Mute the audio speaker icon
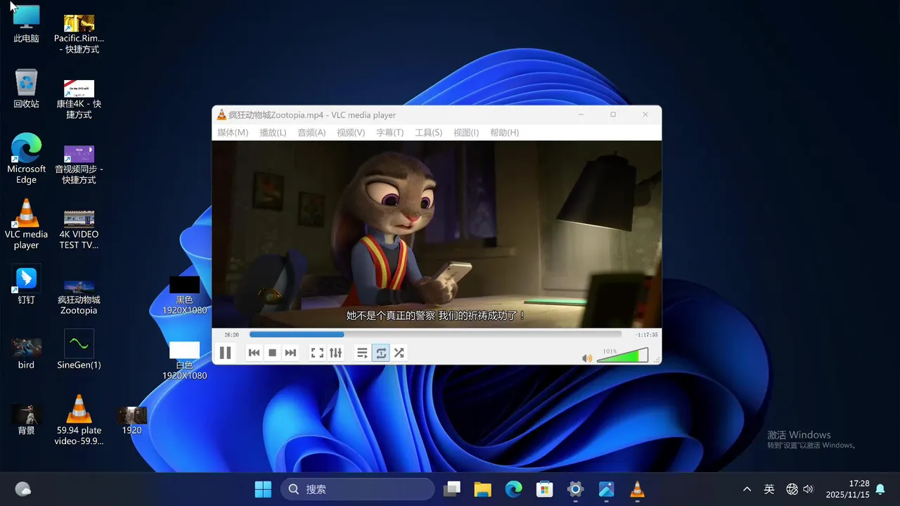The width and height of the screenshot is (900, 506). 587,358
